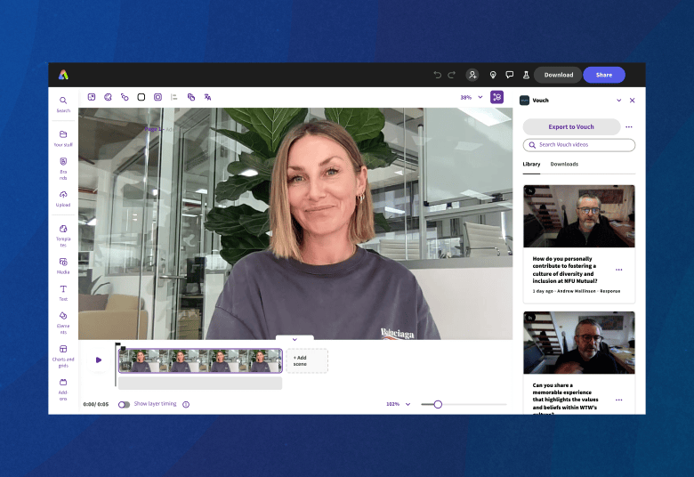Click the theme palette icon in toolbar
The width and height of the screenshot is (694, 477).
108,97
